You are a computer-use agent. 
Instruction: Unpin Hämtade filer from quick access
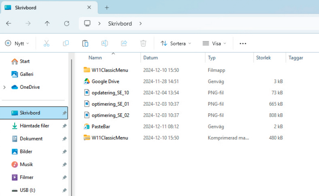tap(65, 126)
